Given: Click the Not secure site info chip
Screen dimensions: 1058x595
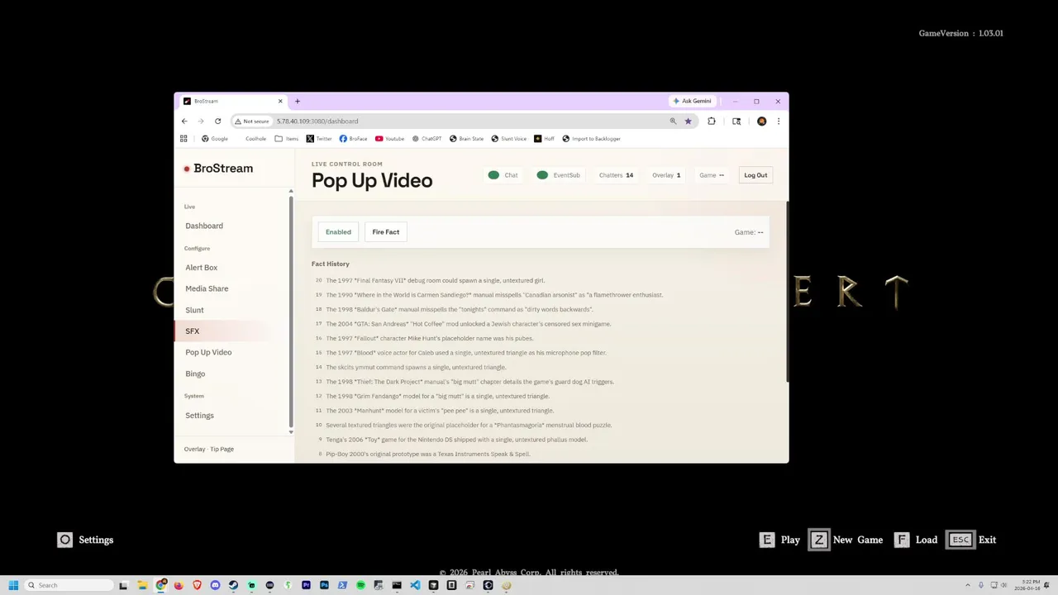Looking at the screenshot, I should click(x=252, y=121).
